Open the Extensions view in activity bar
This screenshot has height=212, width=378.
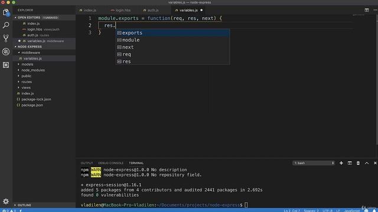pyautogui.click(x=6, y=65)
